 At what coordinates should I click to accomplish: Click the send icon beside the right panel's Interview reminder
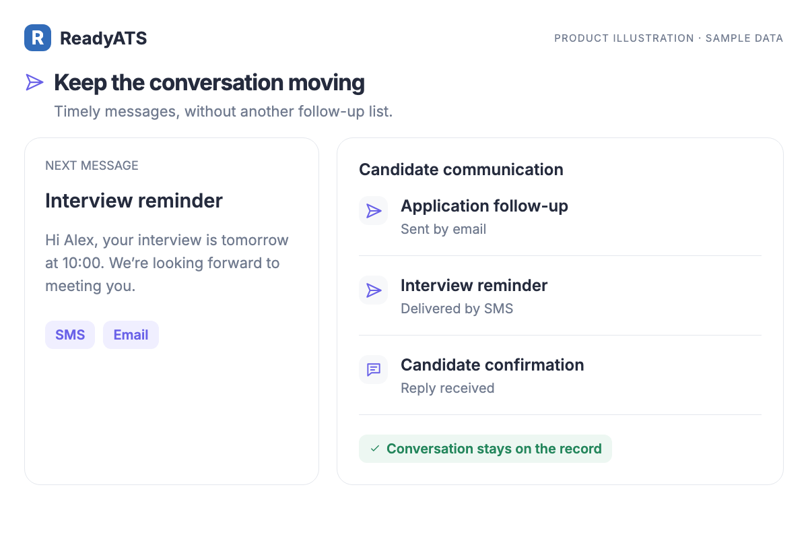[374, 290]
